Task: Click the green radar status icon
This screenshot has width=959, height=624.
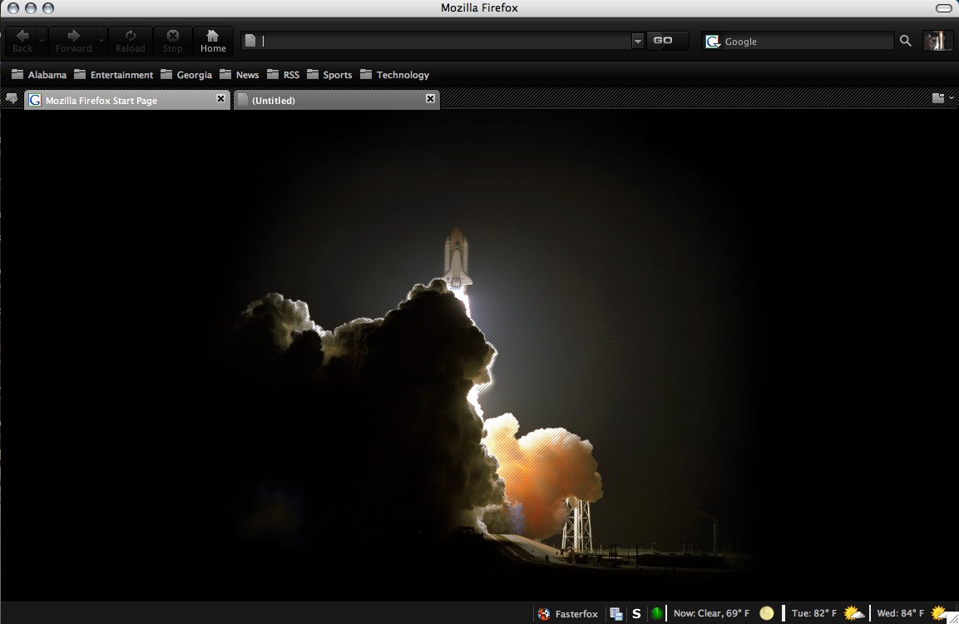Action: (657, 614)
